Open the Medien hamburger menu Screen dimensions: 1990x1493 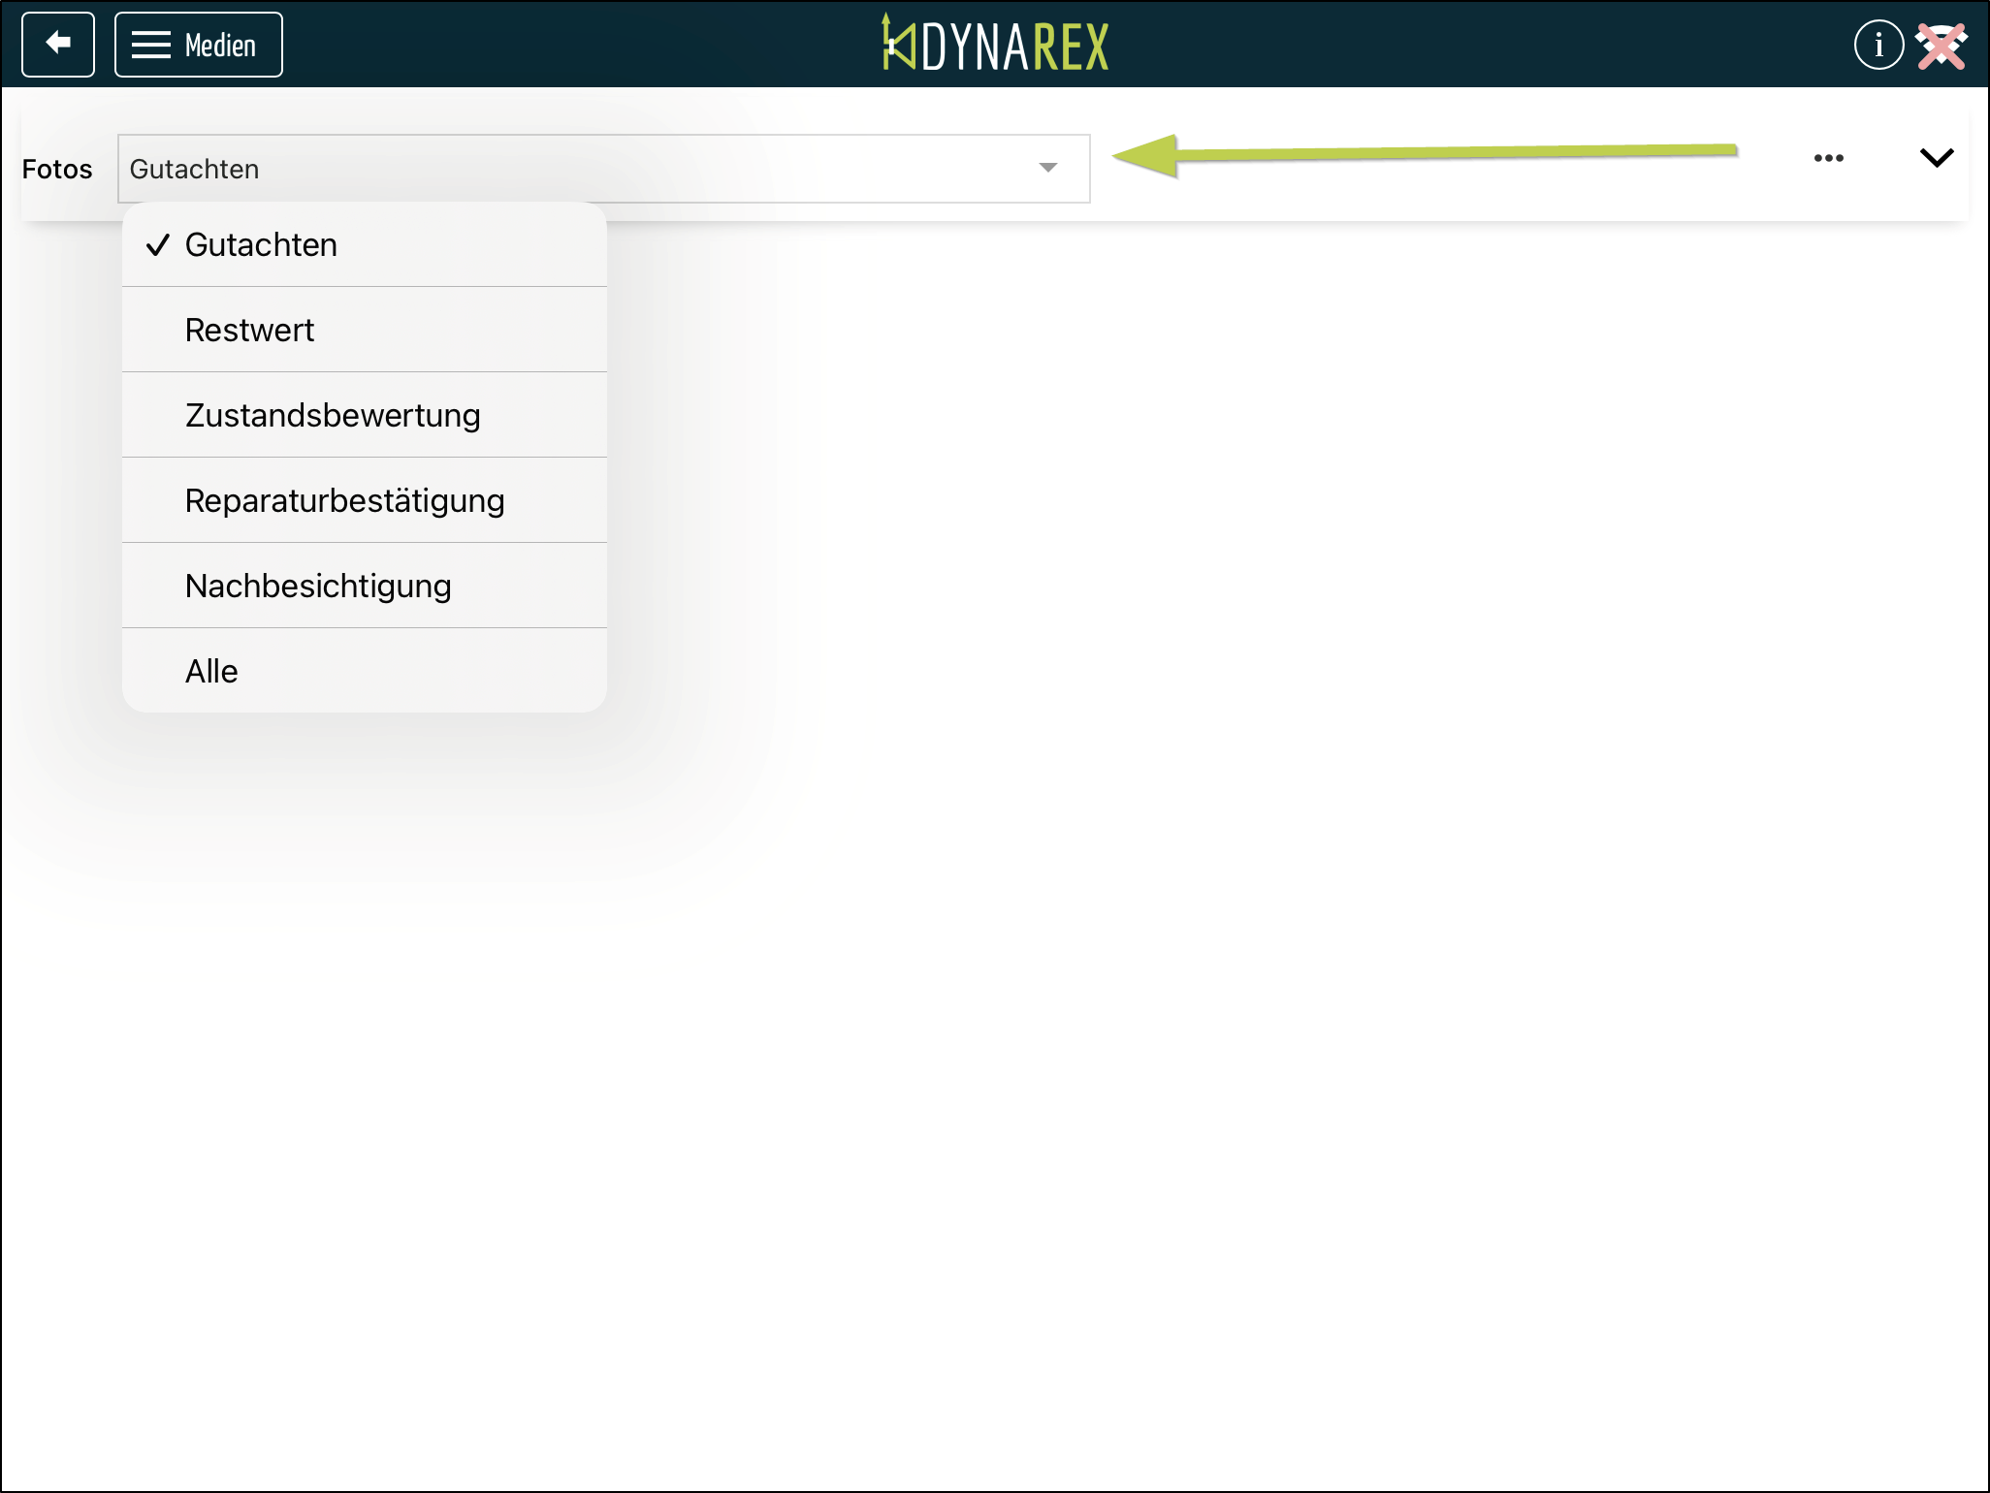click(199, 45)
